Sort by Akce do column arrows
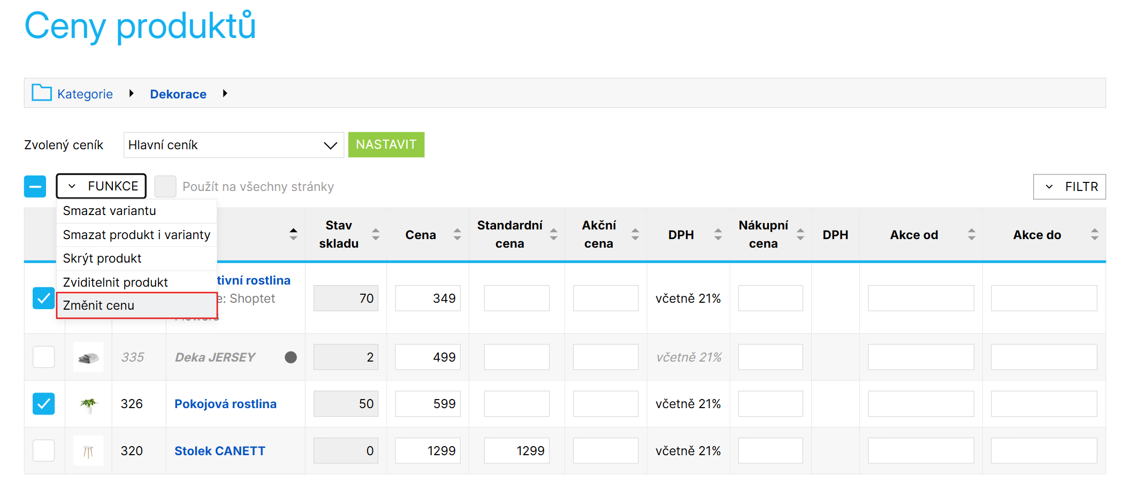This screenshot has width=1129, height=483. point(1095,234)
